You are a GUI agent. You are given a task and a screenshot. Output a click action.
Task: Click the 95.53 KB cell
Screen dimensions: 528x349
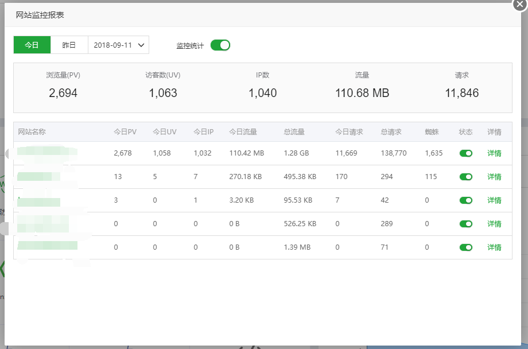point(298,200)
